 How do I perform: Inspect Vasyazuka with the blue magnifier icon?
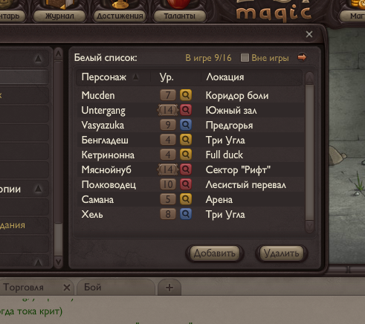click(x=186, y=125)
